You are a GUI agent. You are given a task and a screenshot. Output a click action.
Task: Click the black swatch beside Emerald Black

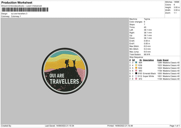[136, 73]
